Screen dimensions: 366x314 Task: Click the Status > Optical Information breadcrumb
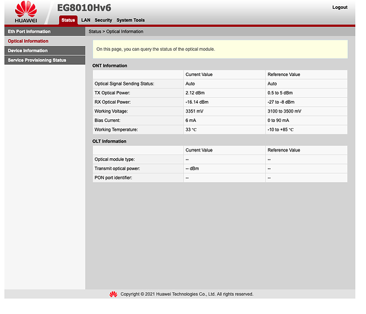click(116, 31)
